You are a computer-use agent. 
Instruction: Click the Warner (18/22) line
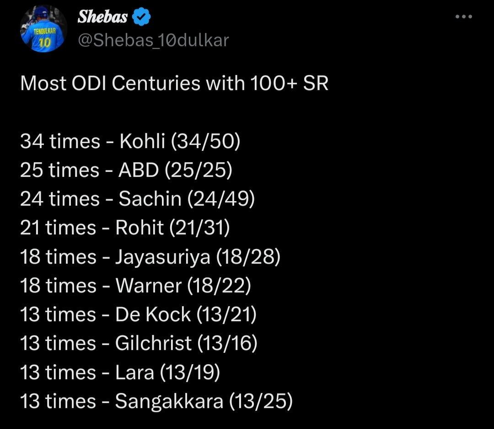tap(135, 286)
